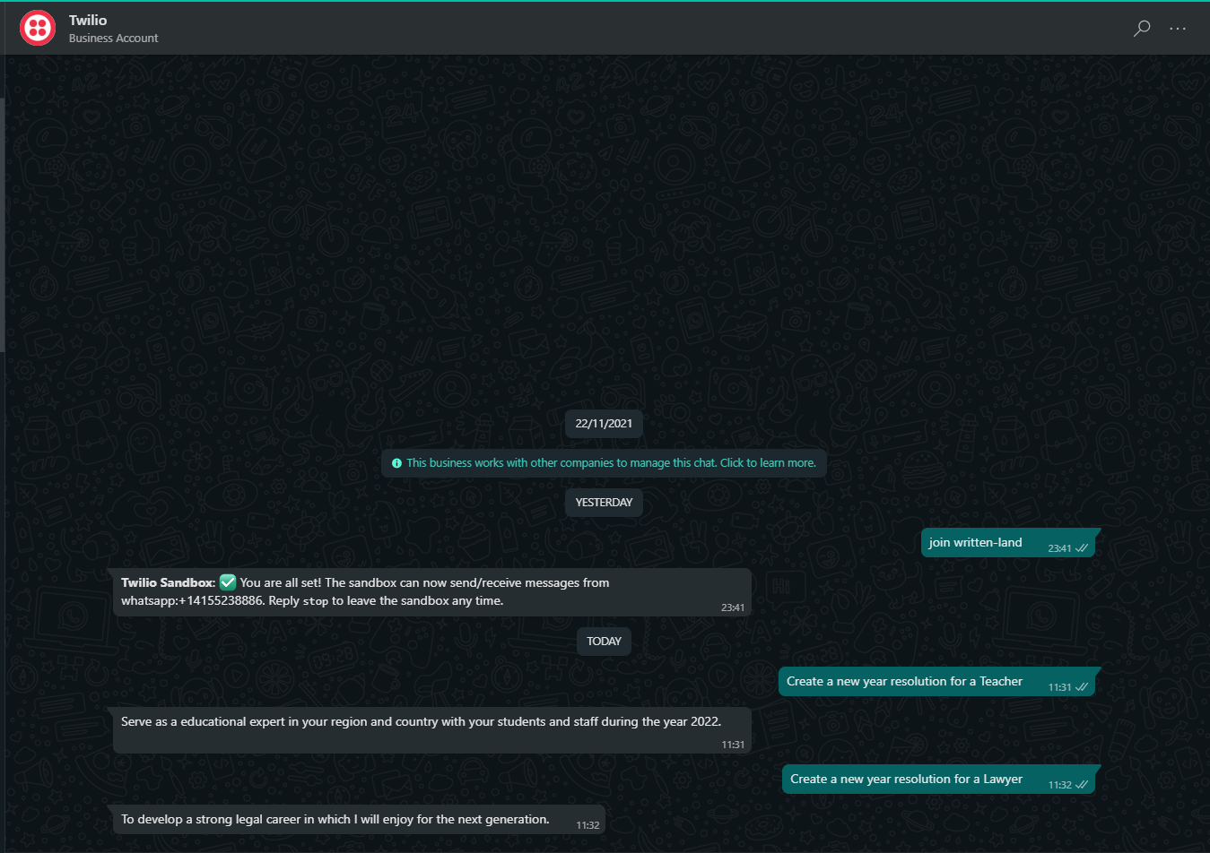Click the scrollbar thumb on the chat's left edge
The height and width of the screenshot is (853, 1210).
[x=2, y=224]
